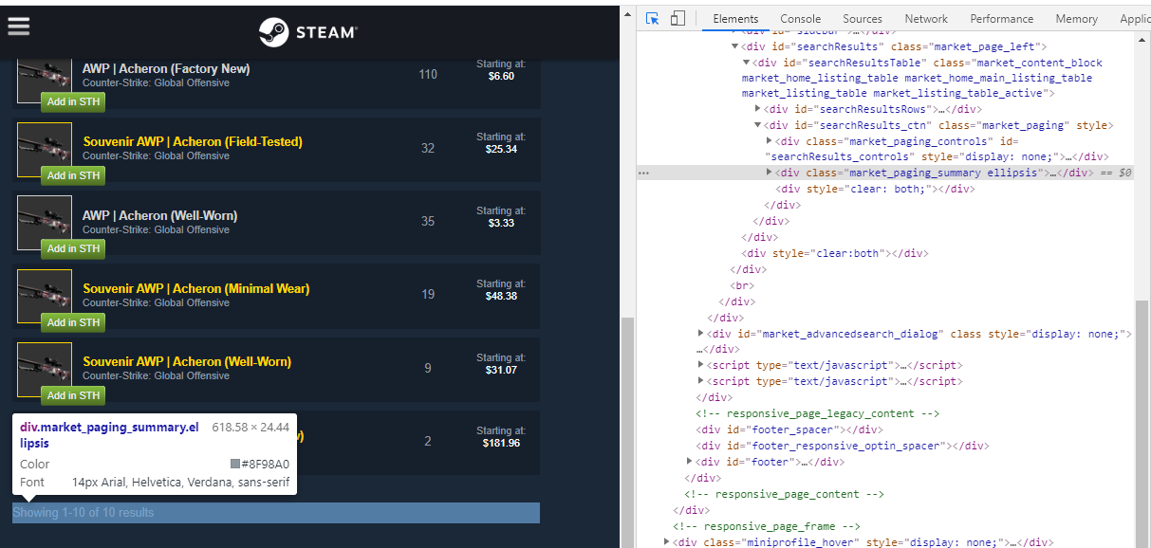The height and width of the screenshot is (548, 1151).
Task: Collapse the searchResults_ctn div node
Action: click(x=757, y=125)
